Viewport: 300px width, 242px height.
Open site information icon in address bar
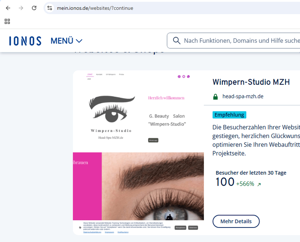(x=49, y=8)
